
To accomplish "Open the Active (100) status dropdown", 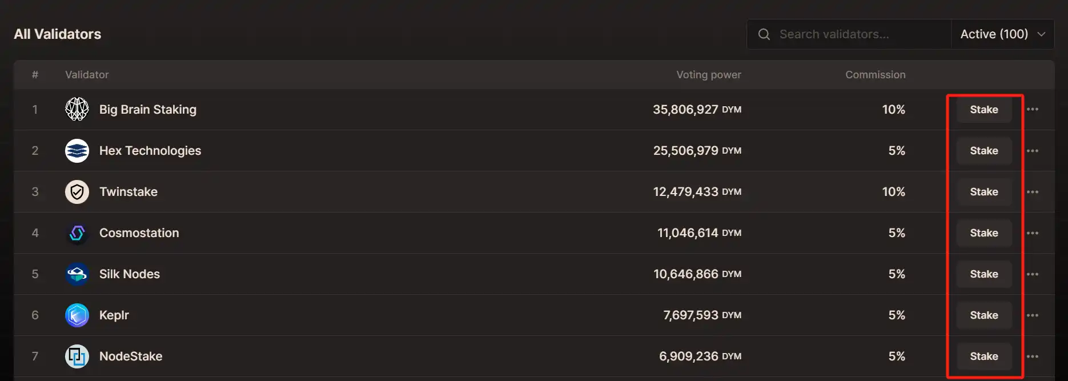I will tap(1002, 34).
